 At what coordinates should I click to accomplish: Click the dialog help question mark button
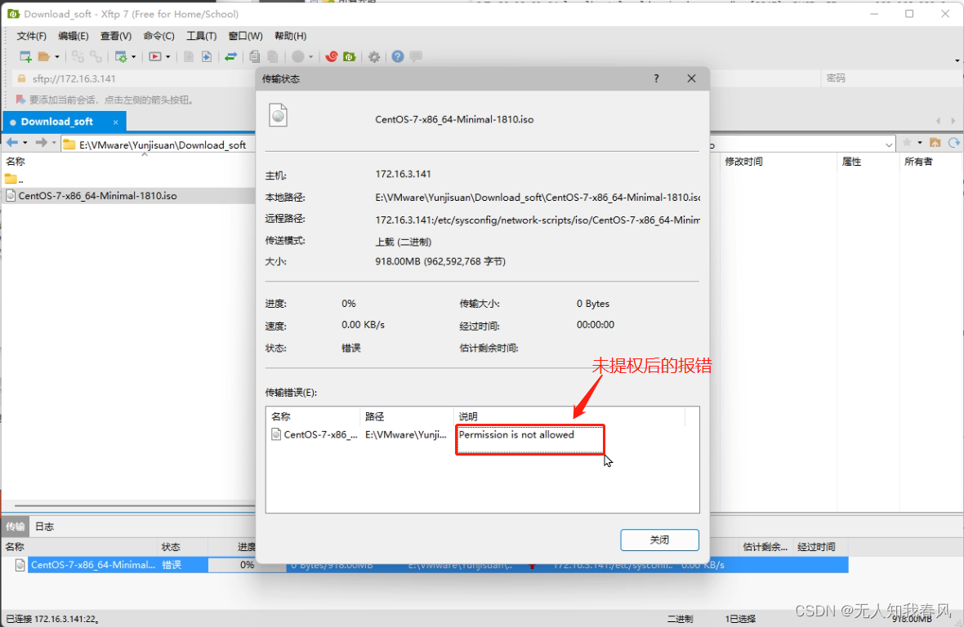point(655,78)
